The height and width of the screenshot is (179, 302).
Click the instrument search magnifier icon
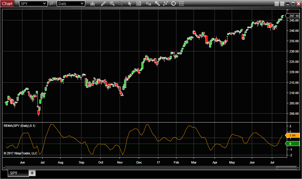51,3
